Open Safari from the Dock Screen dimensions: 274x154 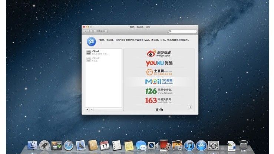[69, 145]
